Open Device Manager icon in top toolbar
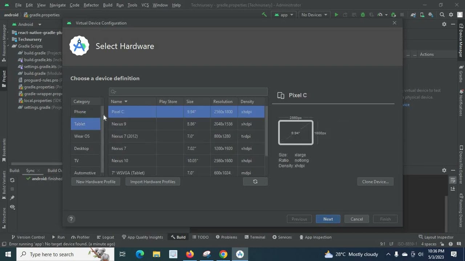Viewport: 465px width, 261px height. (x=422, y=15)
